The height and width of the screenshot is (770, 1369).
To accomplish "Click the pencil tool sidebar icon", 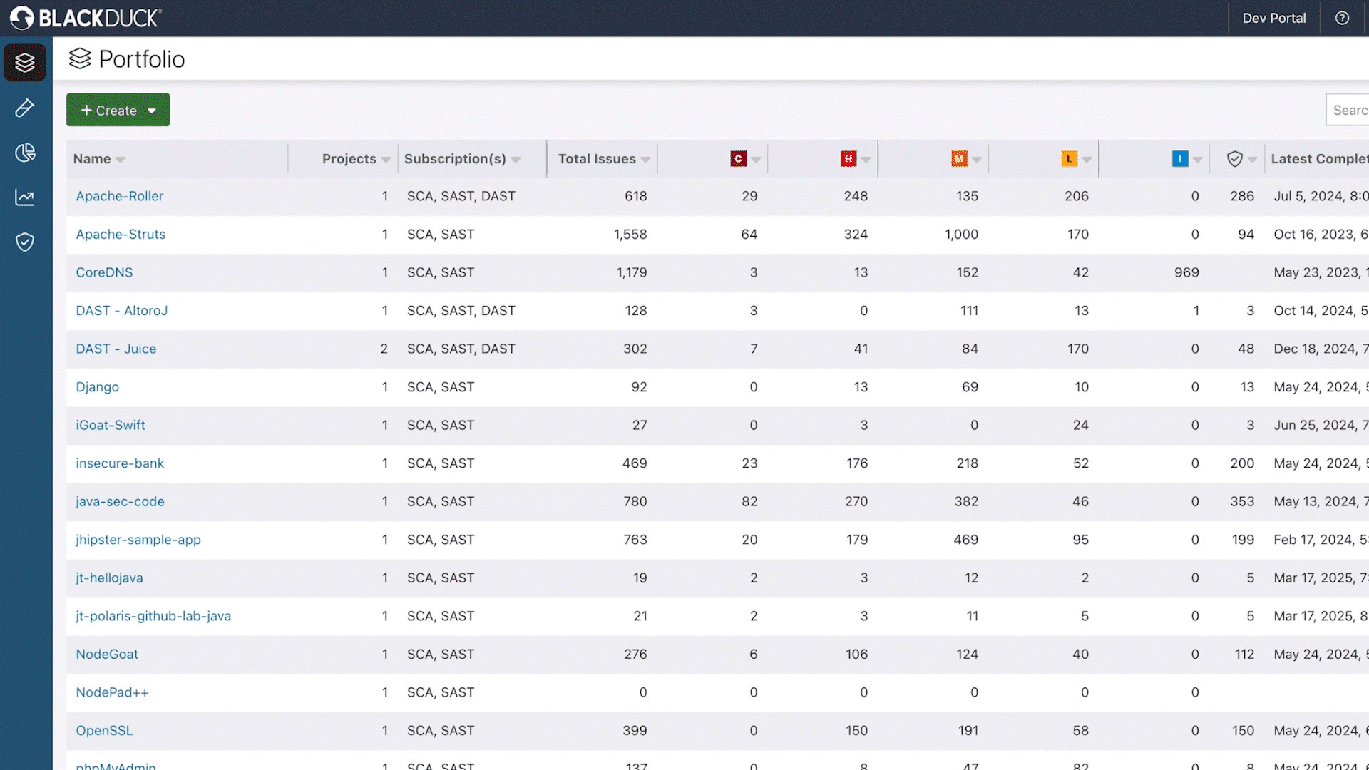I will [x=25, y=108].
